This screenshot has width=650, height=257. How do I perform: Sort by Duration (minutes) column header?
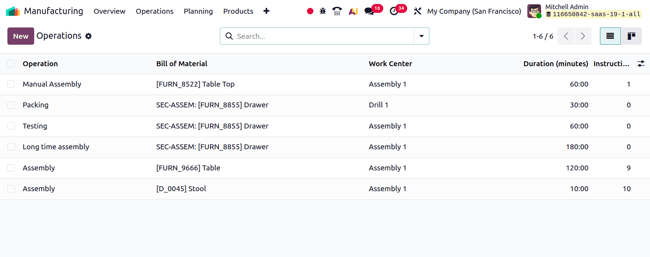(556, 64)
